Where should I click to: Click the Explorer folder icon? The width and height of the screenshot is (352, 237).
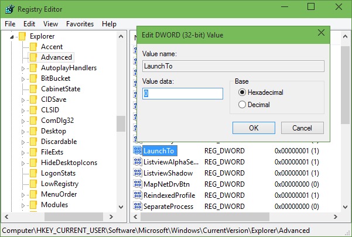click(x=22, y=36)
